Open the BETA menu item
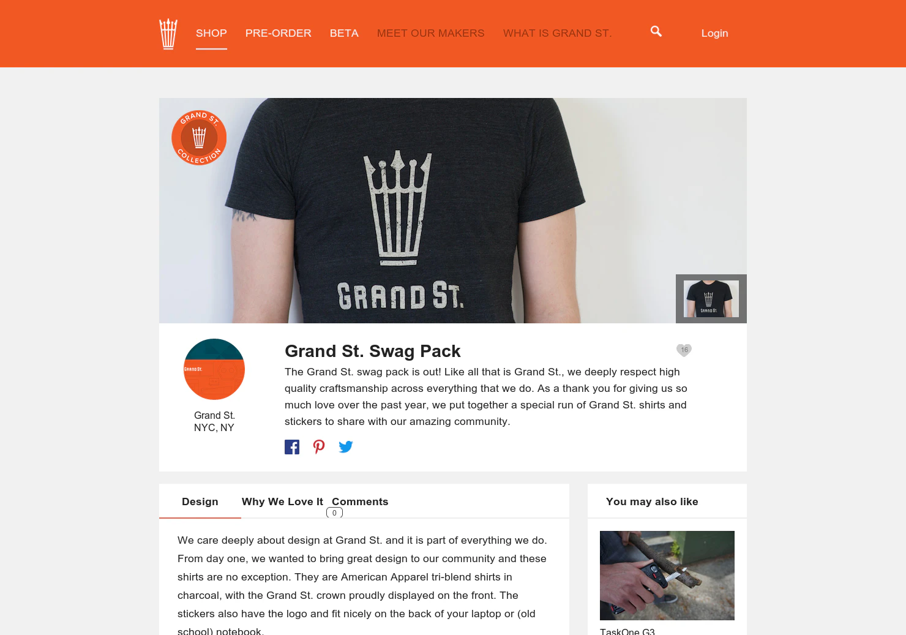 (x=344, y=33)
